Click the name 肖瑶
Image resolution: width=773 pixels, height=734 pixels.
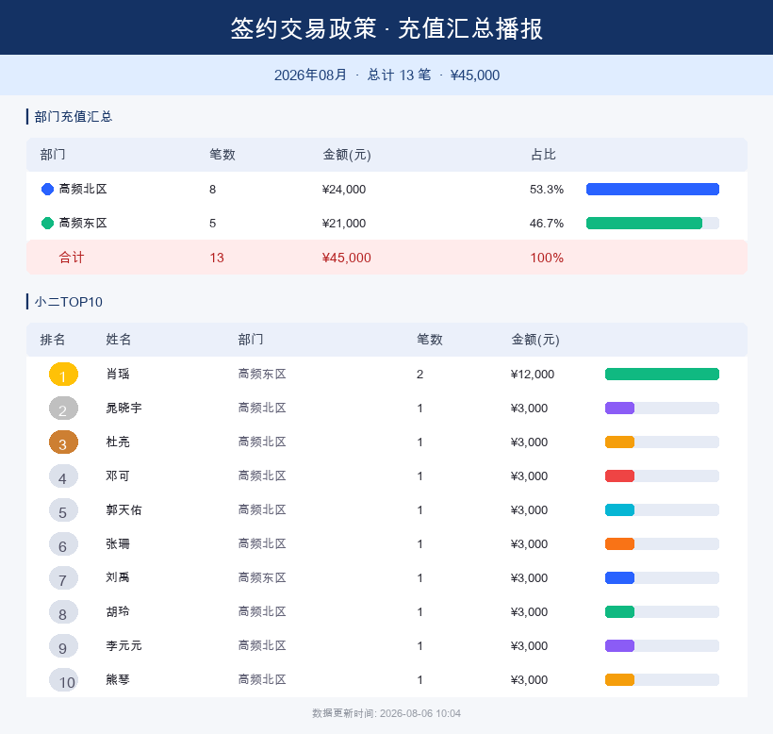118,374
